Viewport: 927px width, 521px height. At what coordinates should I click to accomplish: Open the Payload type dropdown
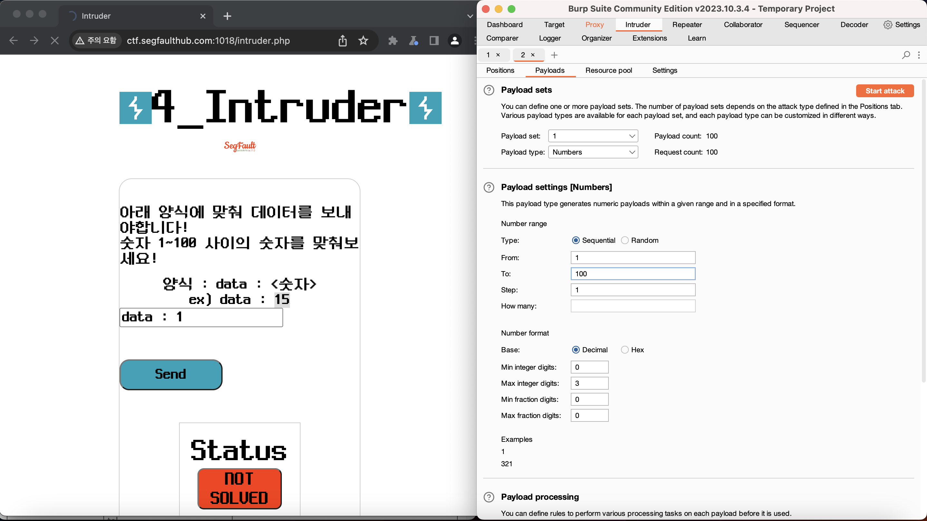point(593,152)
